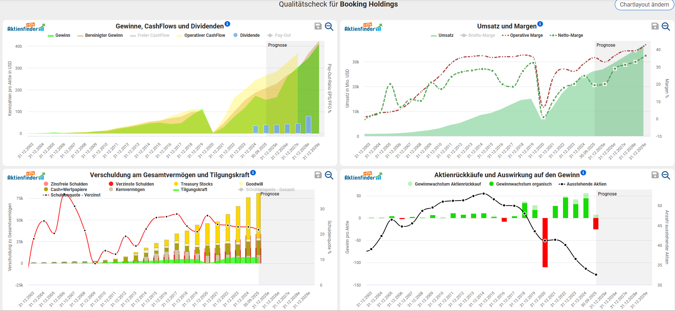Save the Gewinne, CashFlows und Dividenden chart
The image size is (675, 311).
pyautogui.click(x=318, y=26)
